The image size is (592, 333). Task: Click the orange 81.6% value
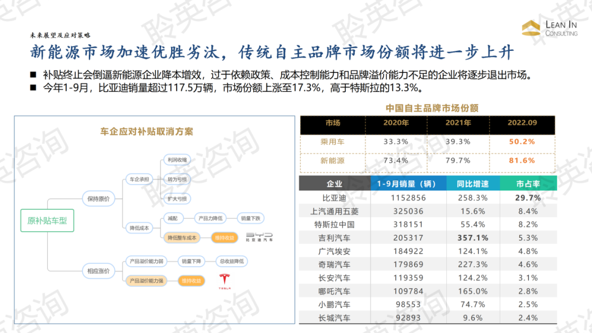pos(522,160)
